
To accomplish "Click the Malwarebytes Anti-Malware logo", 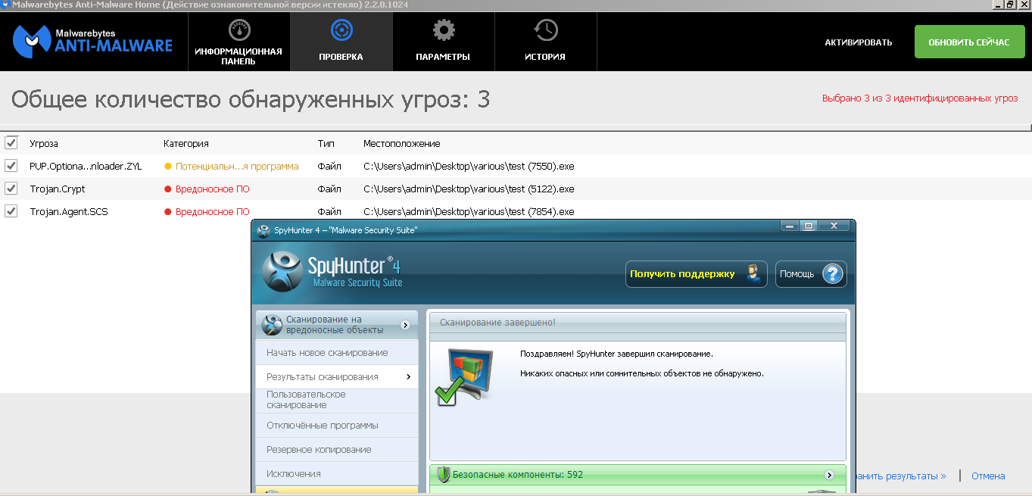I will pos(93,41).
